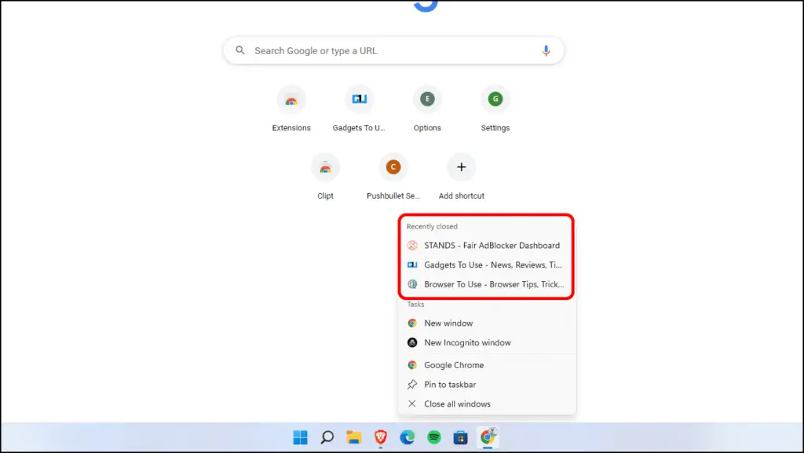The image size is (804, 453).
Task: Open the Clipt shortcut tile
Action: coord(325,177)
